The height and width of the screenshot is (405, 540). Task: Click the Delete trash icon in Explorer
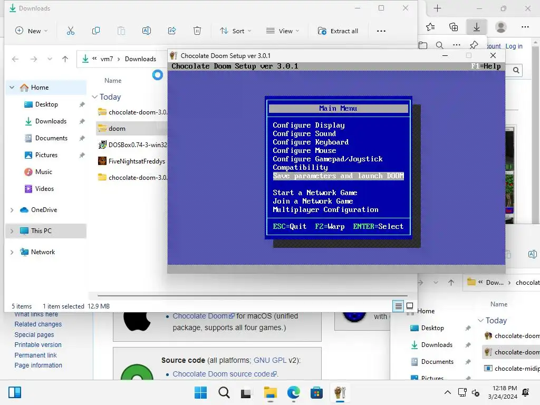[x=197, y=31]
